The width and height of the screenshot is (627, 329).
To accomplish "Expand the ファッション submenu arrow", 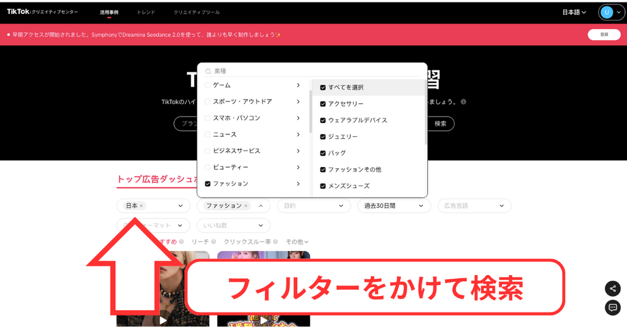I will point(298,183).
